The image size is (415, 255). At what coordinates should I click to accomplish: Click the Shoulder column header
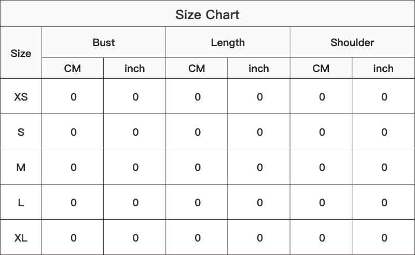[x=352, y=42]
